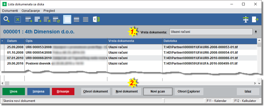265x107 pixels.
Task: Open the Dokumenti menu
Action: pyautogui.click(x=10, y=11)
